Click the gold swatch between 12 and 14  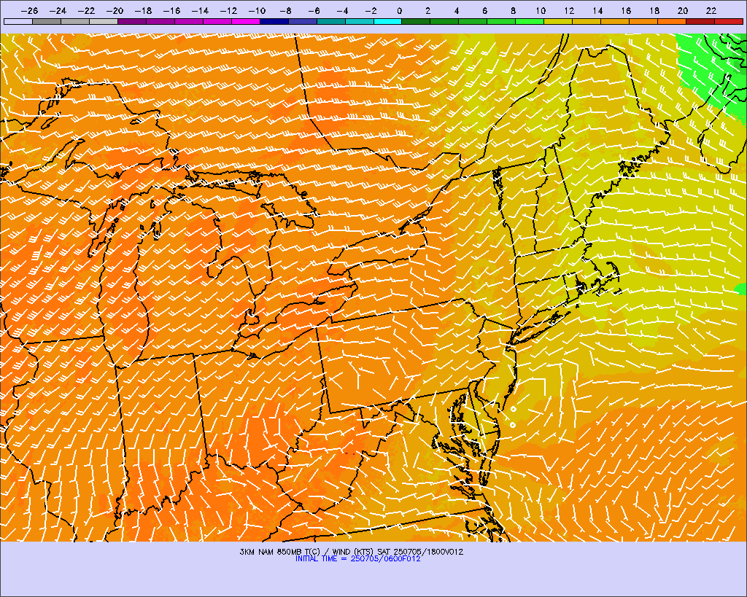tap(587, 21)
